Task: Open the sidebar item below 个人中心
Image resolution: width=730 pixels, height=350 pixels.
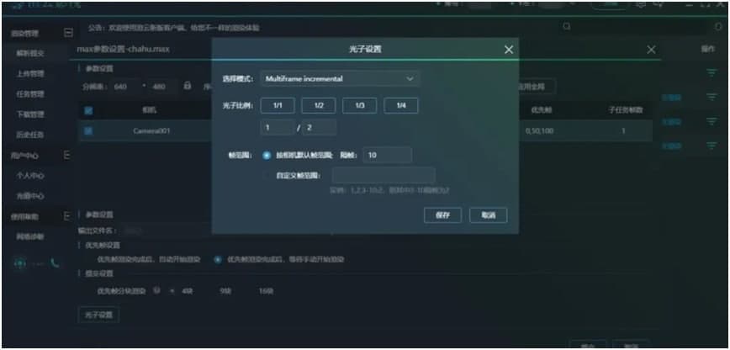Action: coord(30,196)
